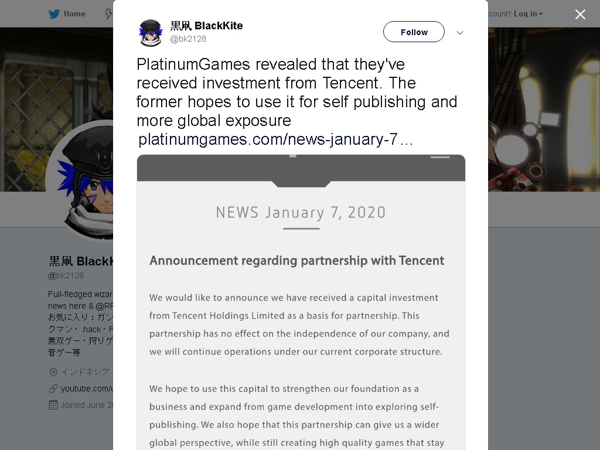The image size is (600, 450).
Task: Click the calendar icon beside Joined June
Action: [53, 405]
